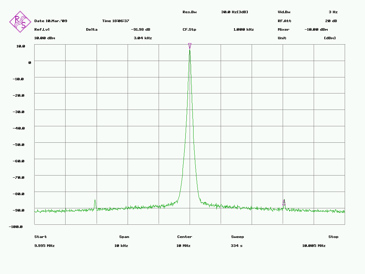Select the delta marker on right spur
The image size is (365, 274).
click(284, 202)
